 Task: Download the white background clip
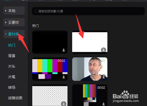tap(104, 50)
